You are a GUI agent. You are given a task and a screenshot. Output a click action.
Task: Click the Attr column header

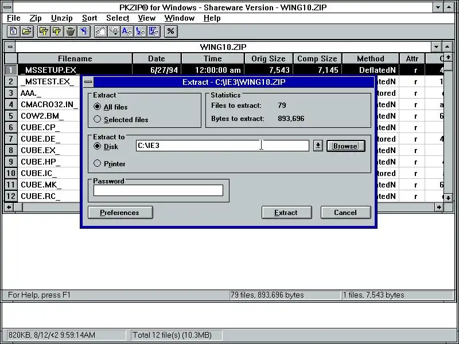point(412,58)
